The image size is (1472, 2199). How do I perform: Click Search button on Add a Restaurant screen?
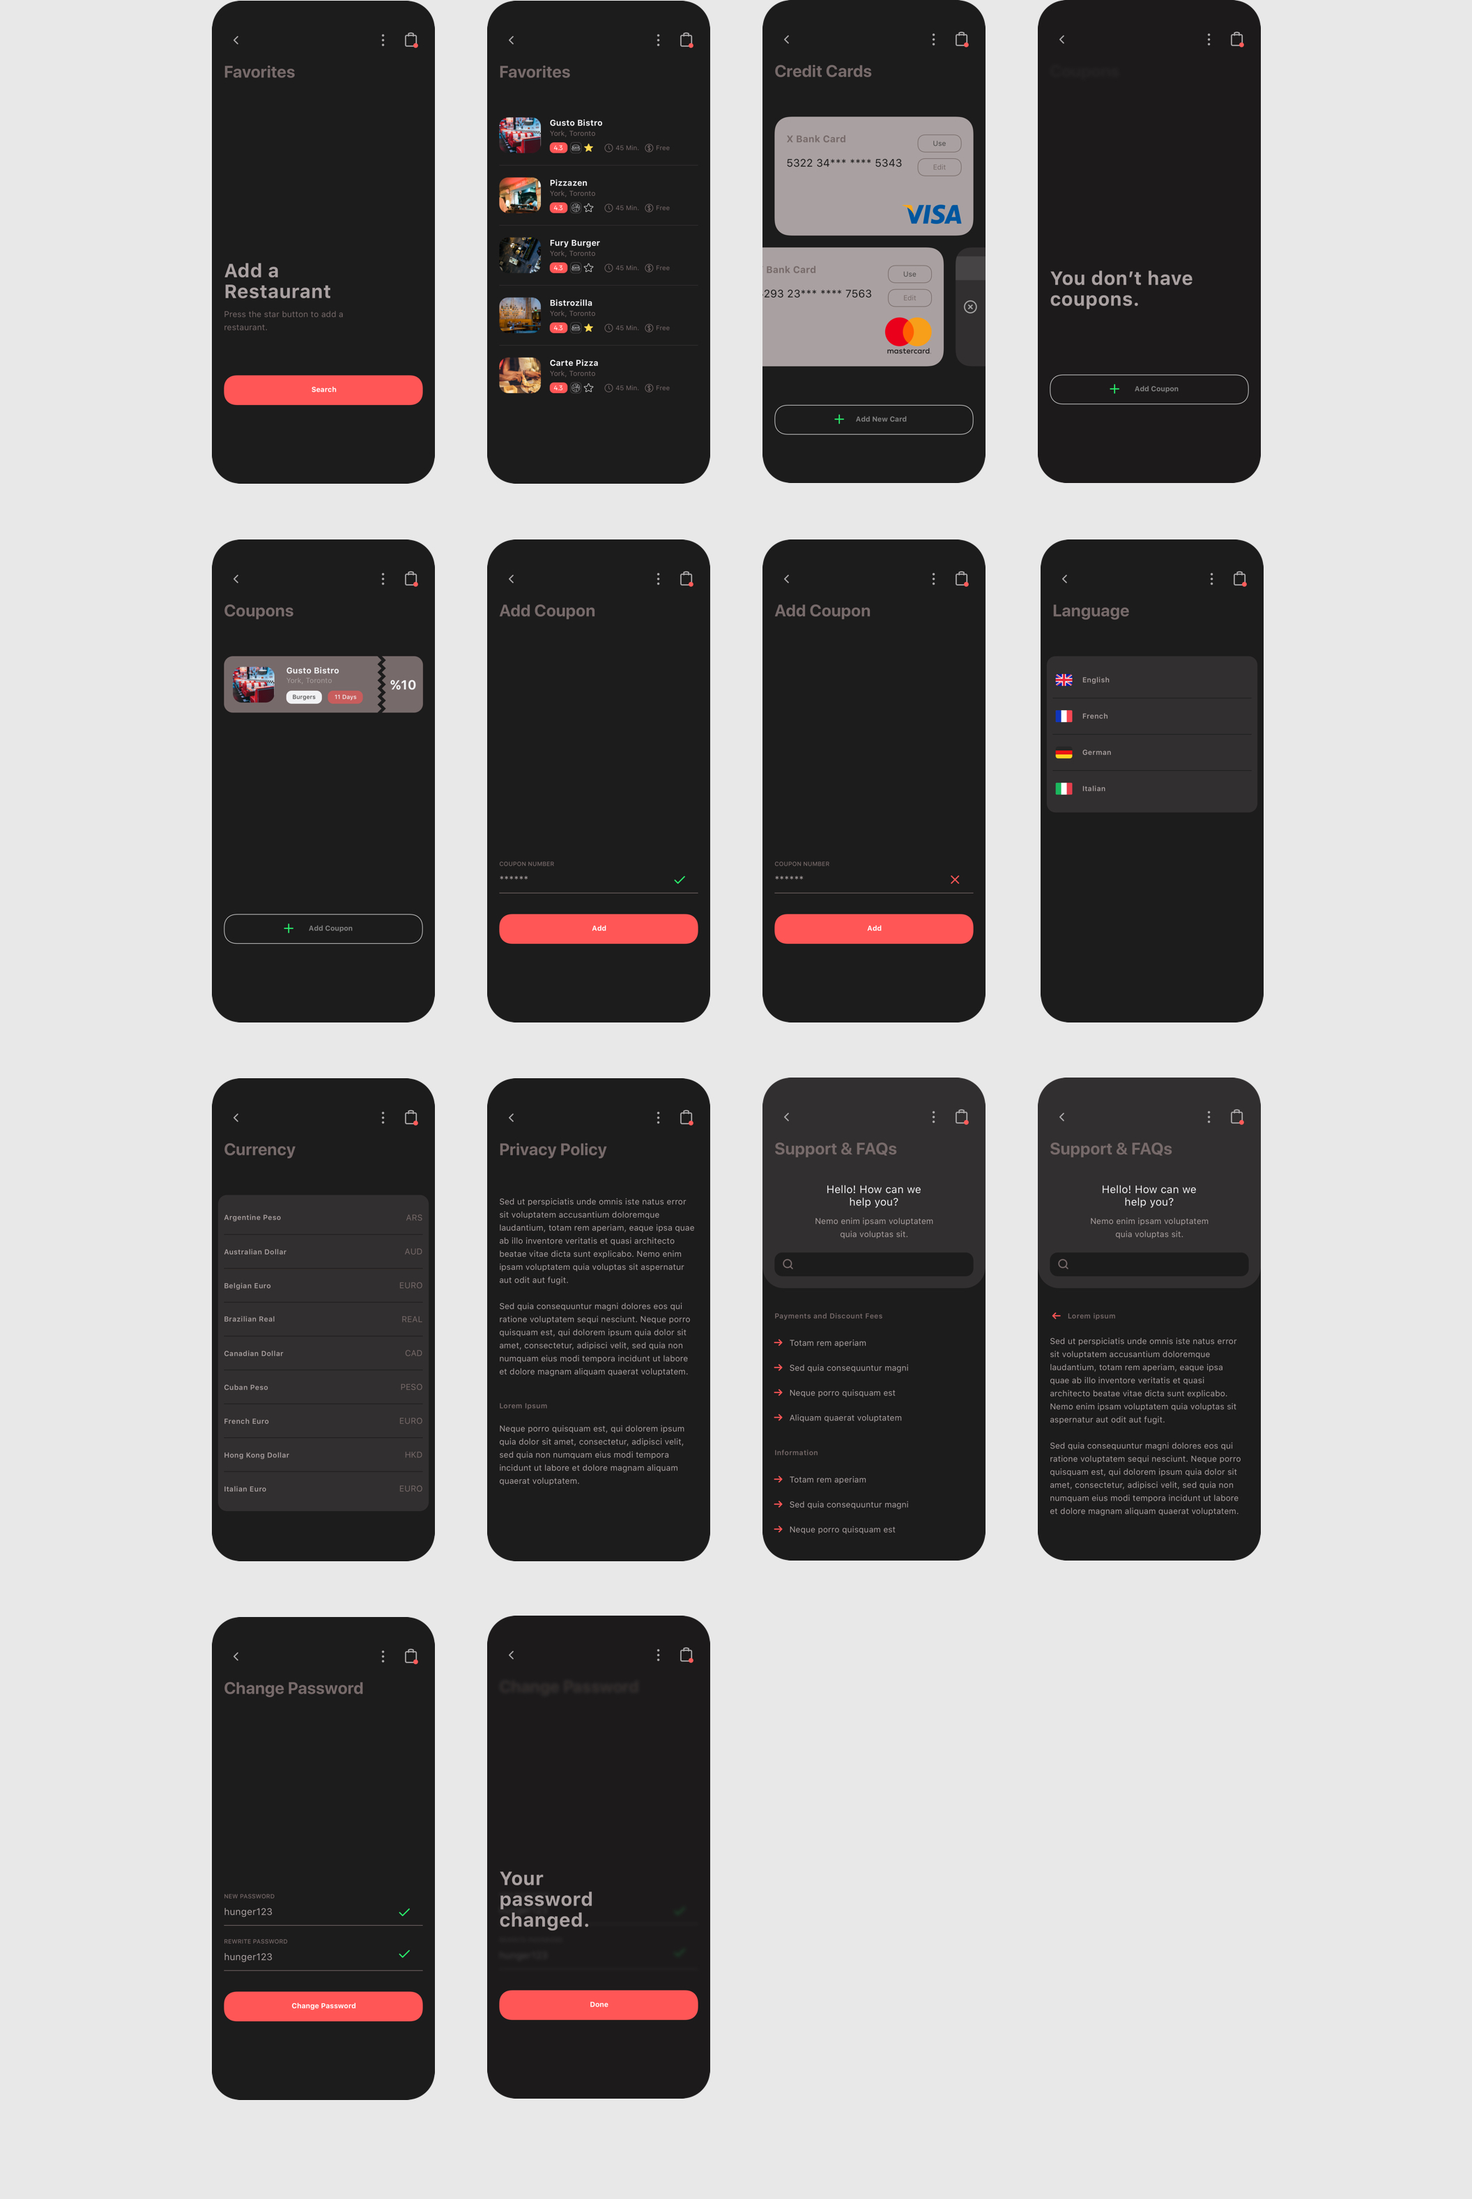coord(323,389)
